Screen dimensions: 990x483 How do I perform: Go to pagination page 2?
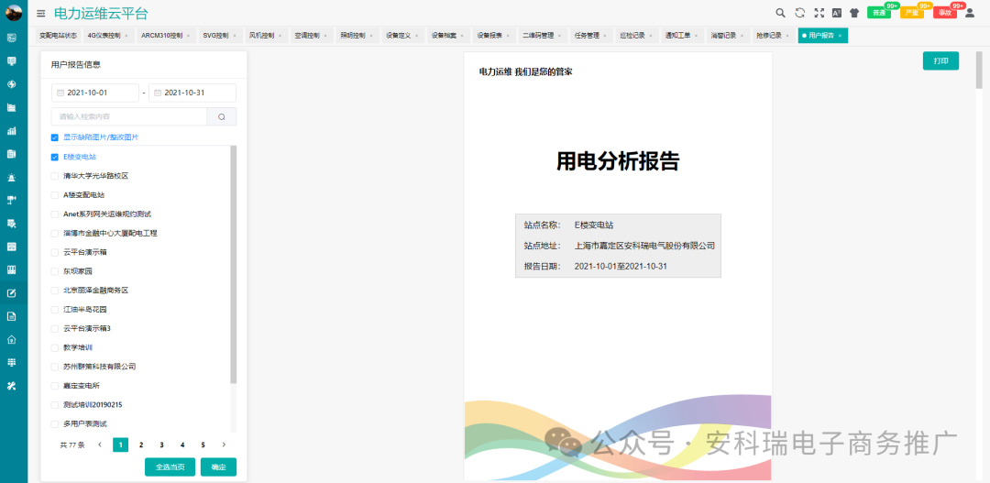point(141,445)
